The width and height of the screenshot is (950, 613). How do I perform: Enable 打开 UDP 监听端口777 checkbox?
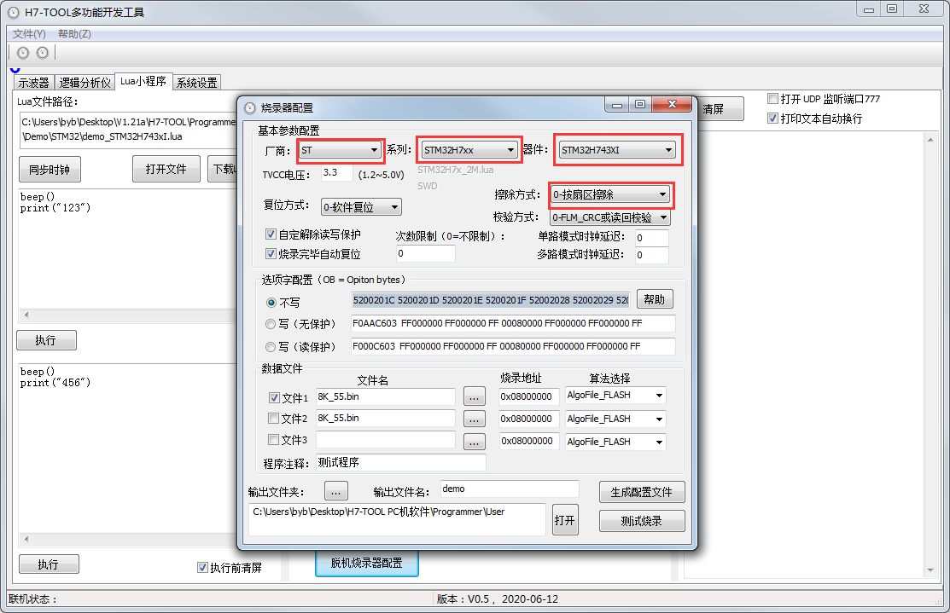click(772, 99)
